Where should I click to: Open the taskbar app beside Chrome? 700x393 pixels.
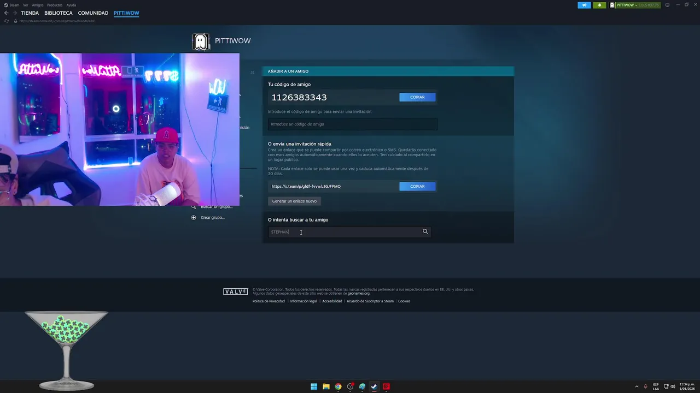point(350,386)
